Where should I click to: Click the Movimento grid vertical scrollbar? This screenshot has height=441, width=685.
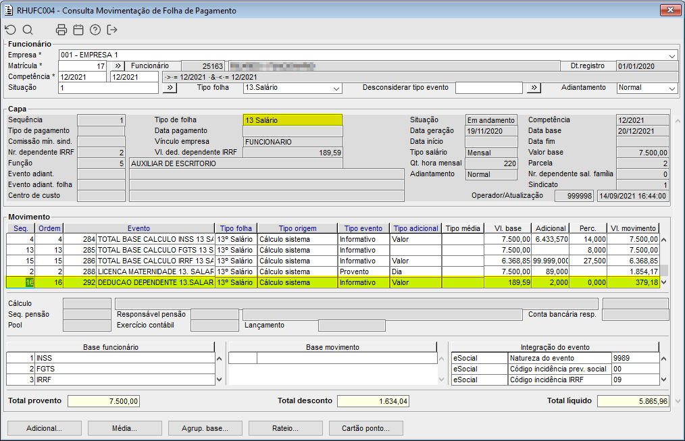point(663,255)
